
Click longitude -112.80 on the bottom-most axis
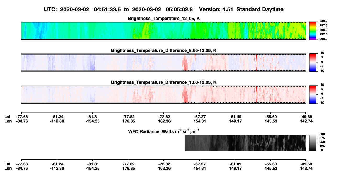[57, 168]
